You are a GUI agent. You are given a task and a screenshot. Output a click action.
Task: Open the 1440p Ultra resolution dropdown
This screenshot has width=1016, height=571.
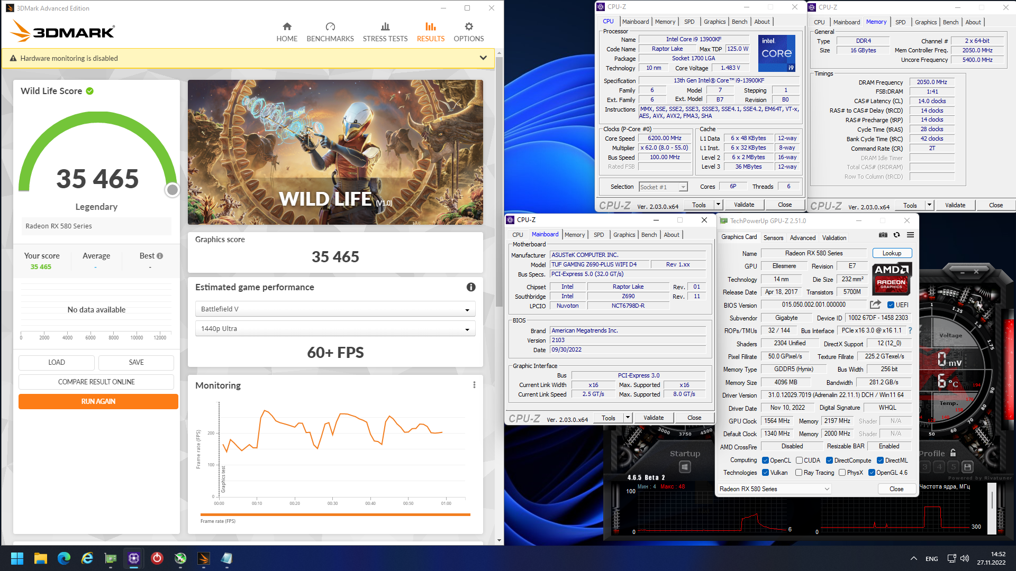(335, 329)
